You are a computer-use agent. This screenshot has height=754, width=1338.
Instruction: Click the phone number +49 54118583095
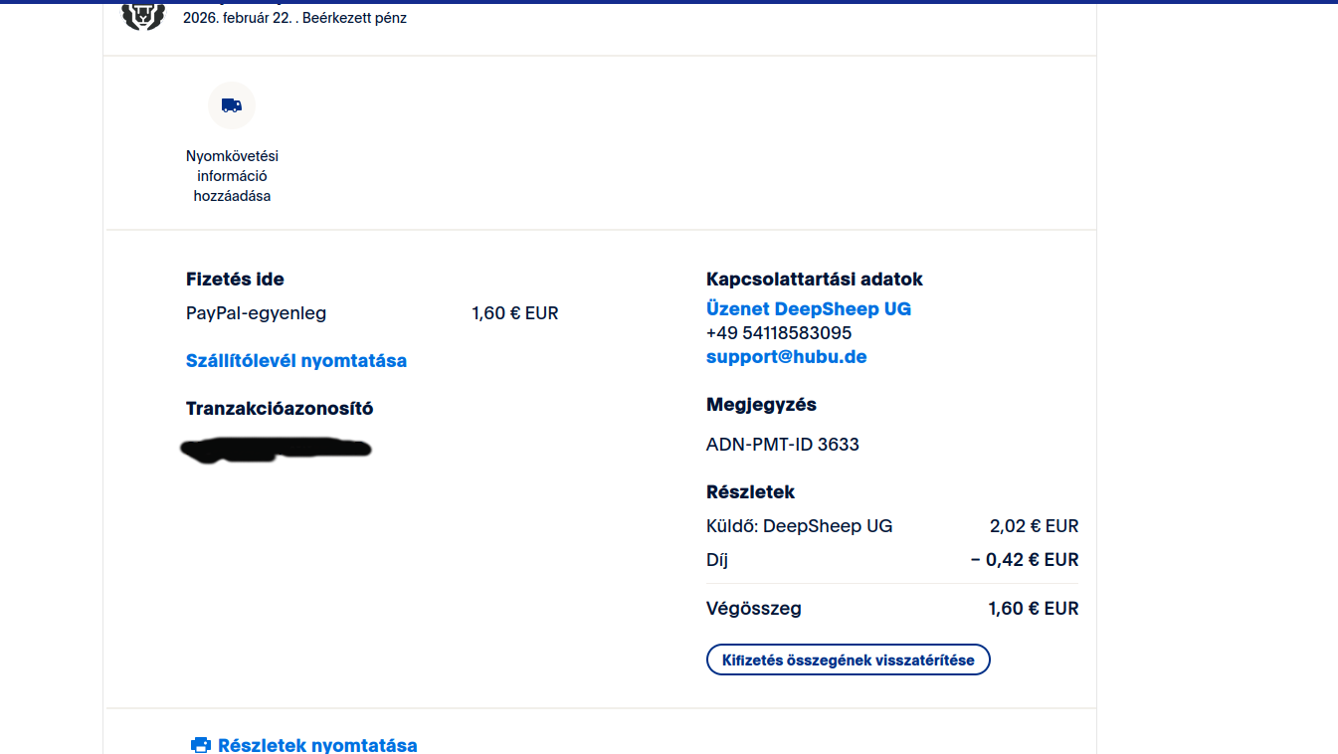pos(779,333)
